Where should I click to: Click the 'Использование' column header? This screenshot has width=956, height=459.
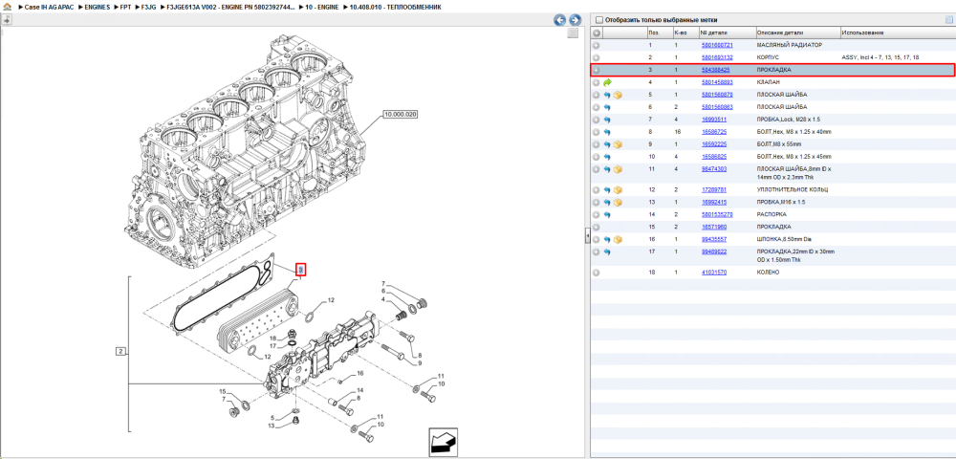tap(897, 33)
